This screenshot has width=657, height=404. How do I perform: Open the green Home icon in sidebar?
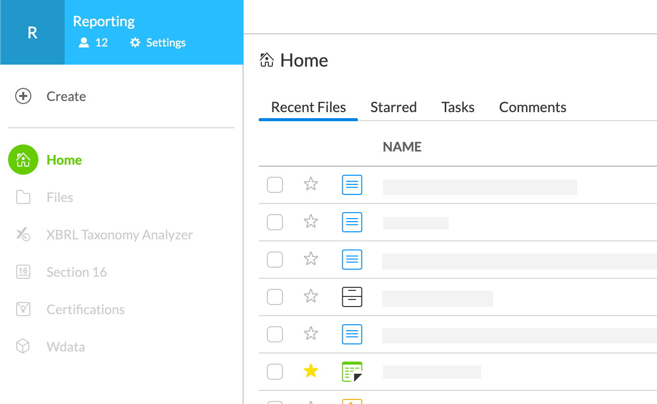pyautogui.click(x=23, y=160)
